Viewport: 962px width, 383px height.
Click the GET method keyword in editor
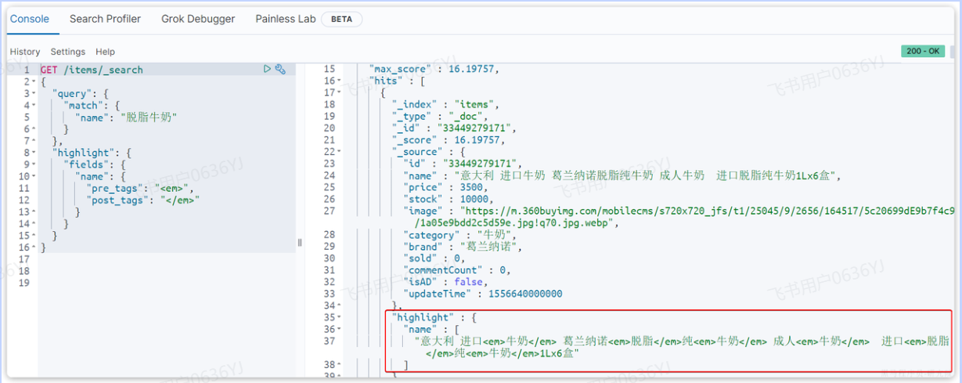click(x=49, y=70)
